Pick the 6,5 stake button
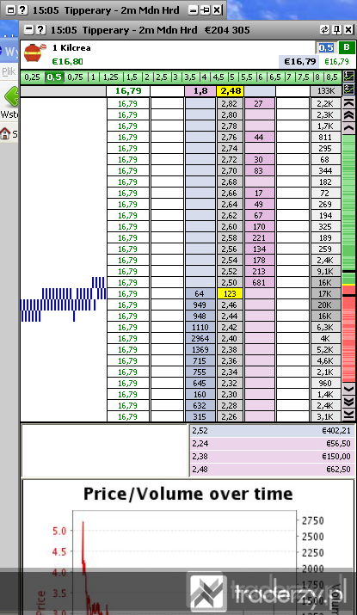This screenshot has height=615, width=357. 275,77
